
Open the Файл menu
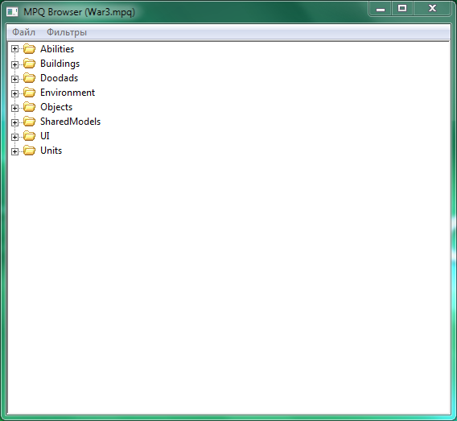point(23,32)
